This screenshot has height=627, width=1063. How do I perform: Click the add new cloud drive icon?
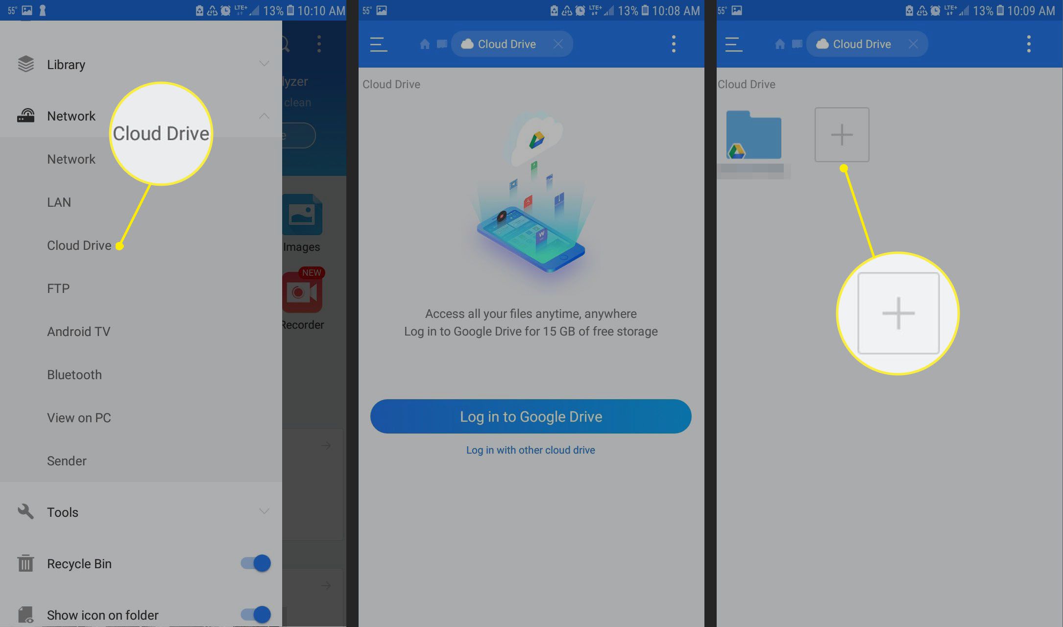[841, 134]
